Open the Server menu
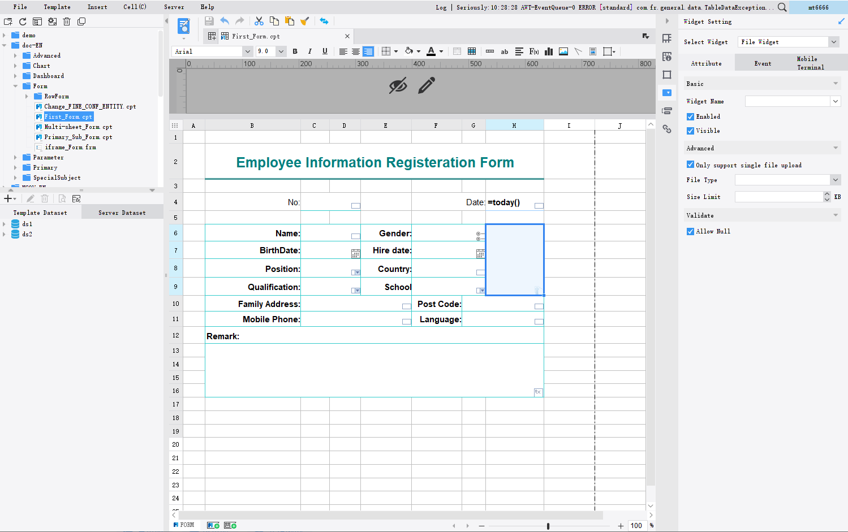This screenshot has height=532, width=848. coord(174,7)
